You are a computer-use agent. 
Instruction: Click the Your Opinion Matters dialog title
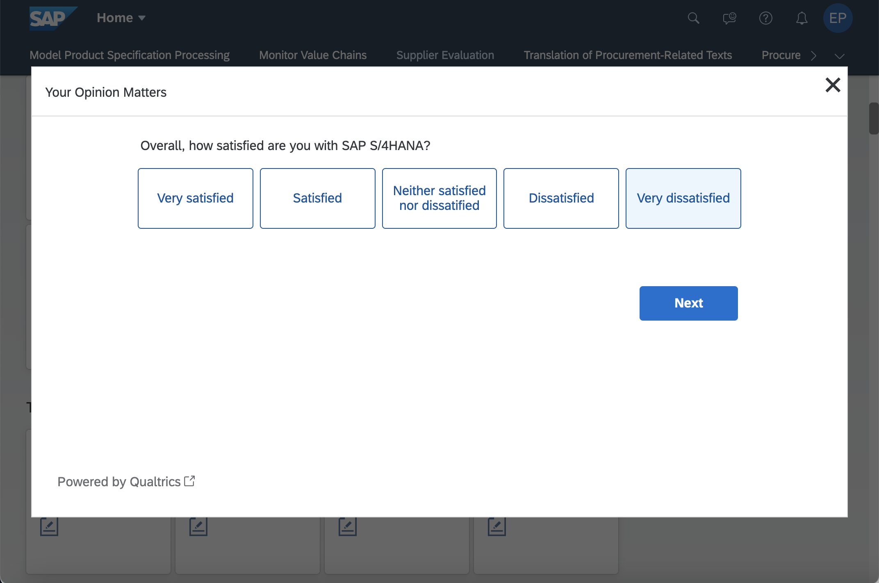click(106, 93)
